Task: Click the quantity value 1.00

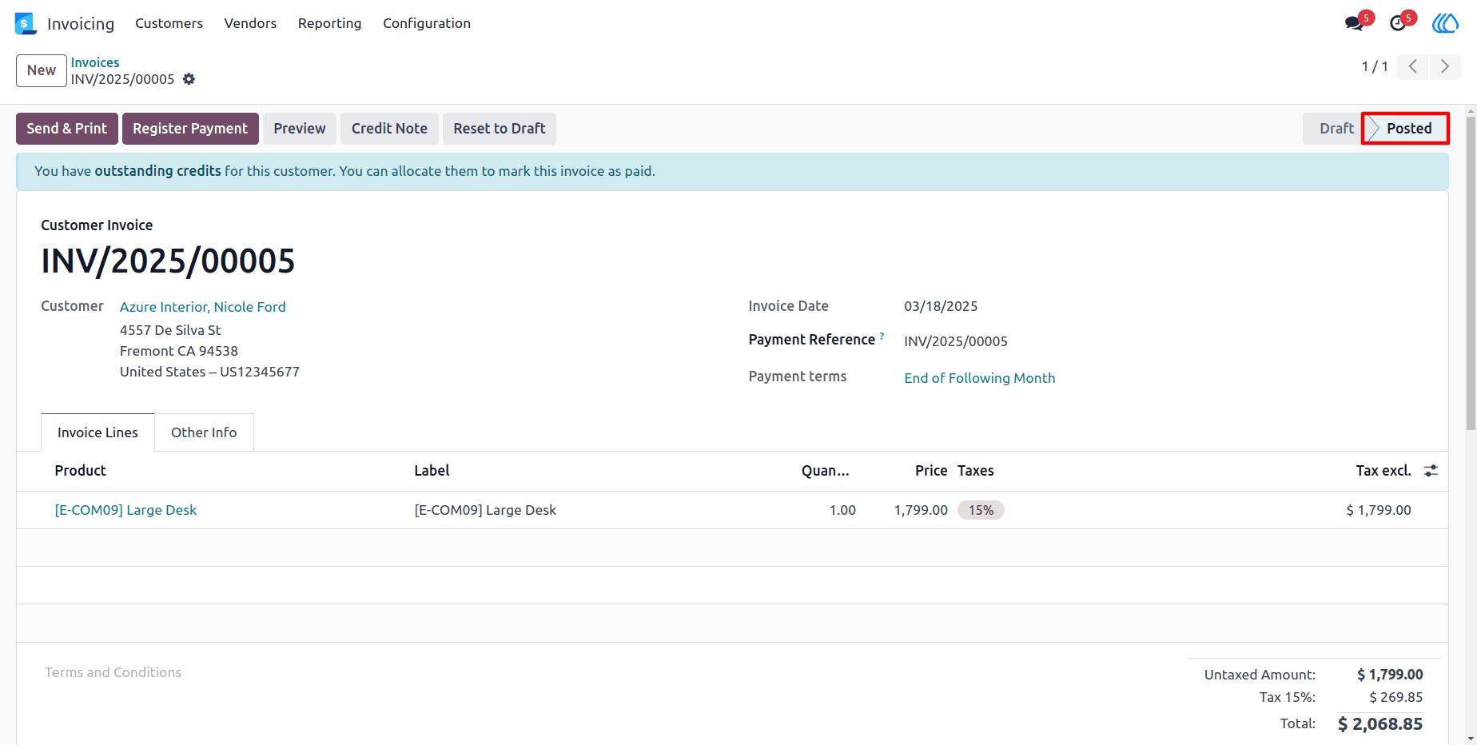Action: pos(842,510)
